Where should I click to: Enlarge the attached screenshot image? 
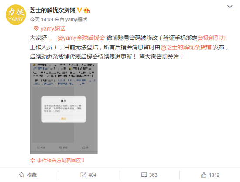64,109
